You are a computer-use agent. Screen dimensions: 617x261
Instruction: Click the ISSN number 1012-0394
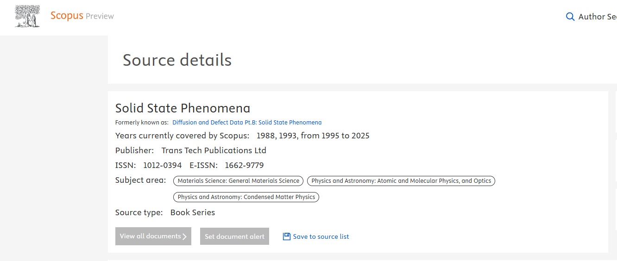pos(162,165)
